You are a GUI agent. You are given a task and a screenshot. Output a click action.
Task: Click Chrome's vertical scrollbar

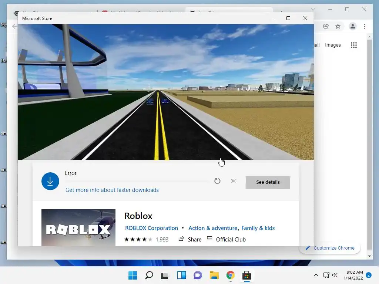coord(369,145)
